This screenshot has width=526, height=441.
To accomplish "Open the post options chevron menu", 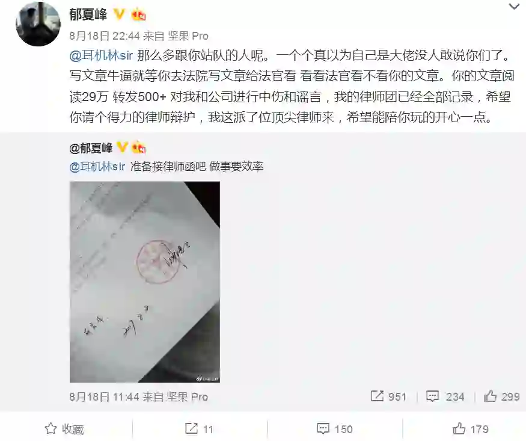I will click(x=513, y=7).
